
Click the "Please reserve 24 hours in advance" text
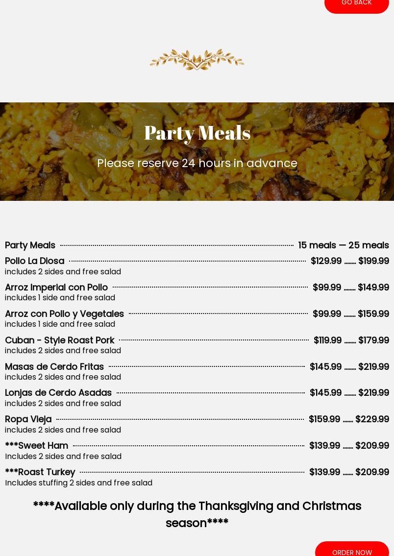[197, 163]
